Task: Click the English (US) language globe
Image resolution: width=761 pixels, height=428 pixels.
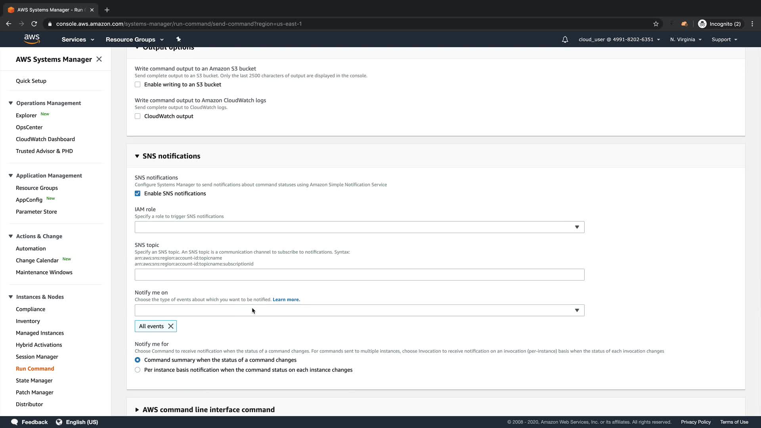Action: [x=59, y=422]
